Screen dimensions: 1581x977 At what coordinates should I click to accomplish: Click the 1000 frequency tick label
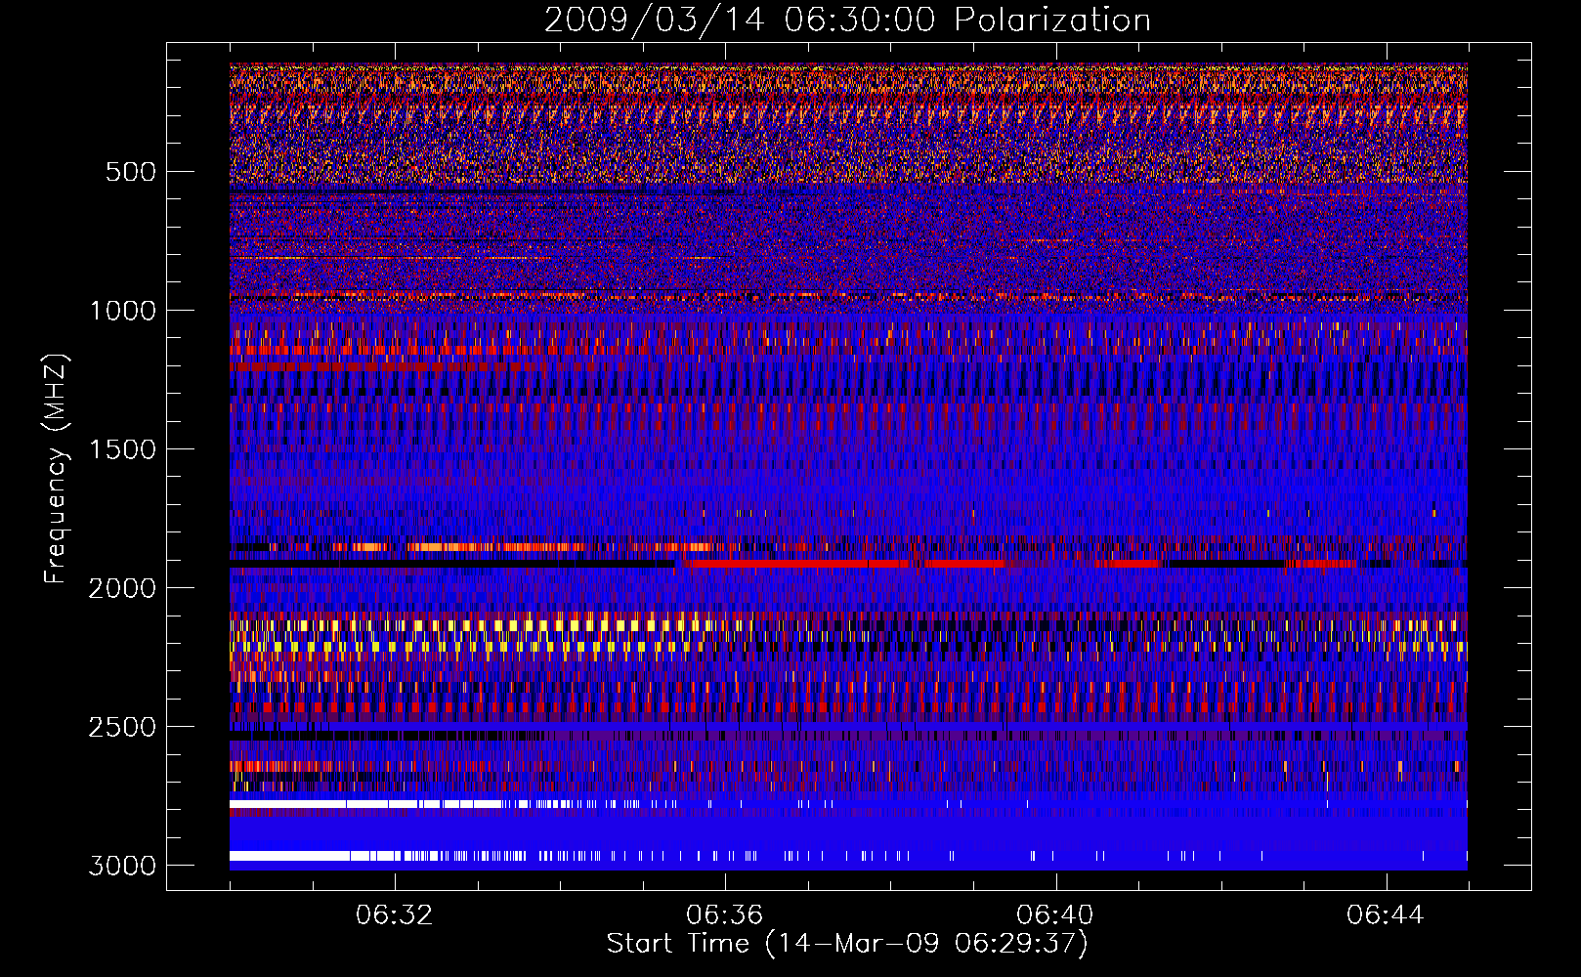[x=122, y=311]
